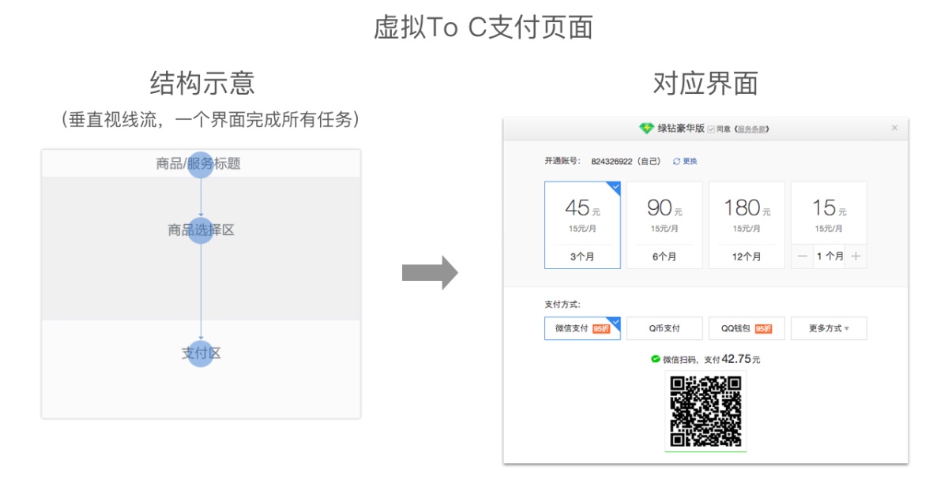Click the WeChat payment QR code
The image size is (948, 490).
coord(705,411)
